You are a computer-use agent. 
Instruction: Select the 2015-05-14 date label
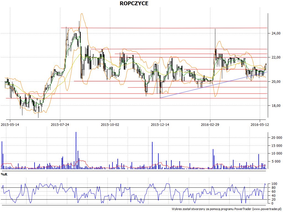point(10,124)
